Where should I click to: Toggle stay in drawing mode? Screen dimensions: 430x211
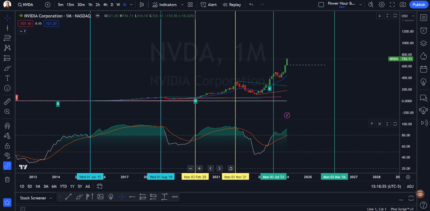tap(7, 135)
